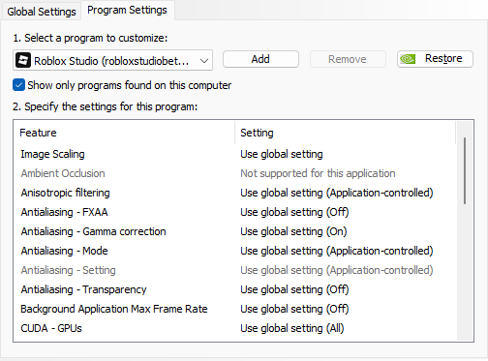Screen dimensions: 488x361
Task: Click the settings list vertical scrollbar thumb
Action: 465,170
